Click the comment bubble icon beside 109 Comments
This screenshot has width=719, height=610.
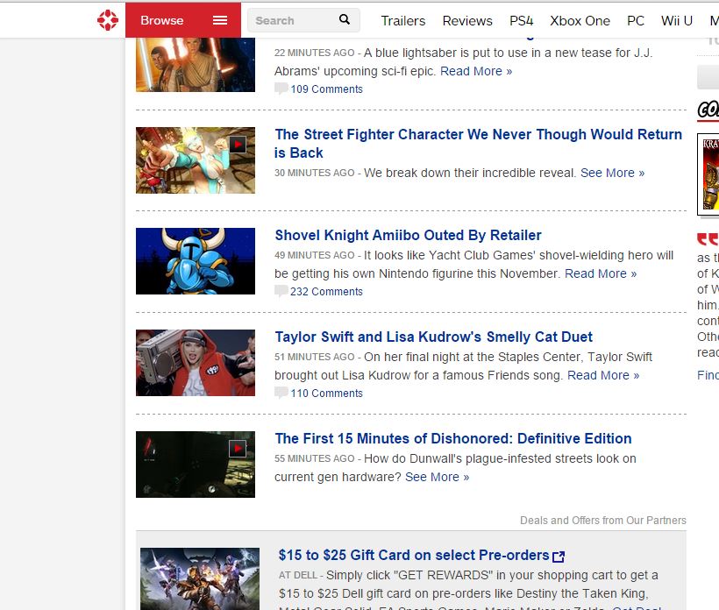[281, 89]
